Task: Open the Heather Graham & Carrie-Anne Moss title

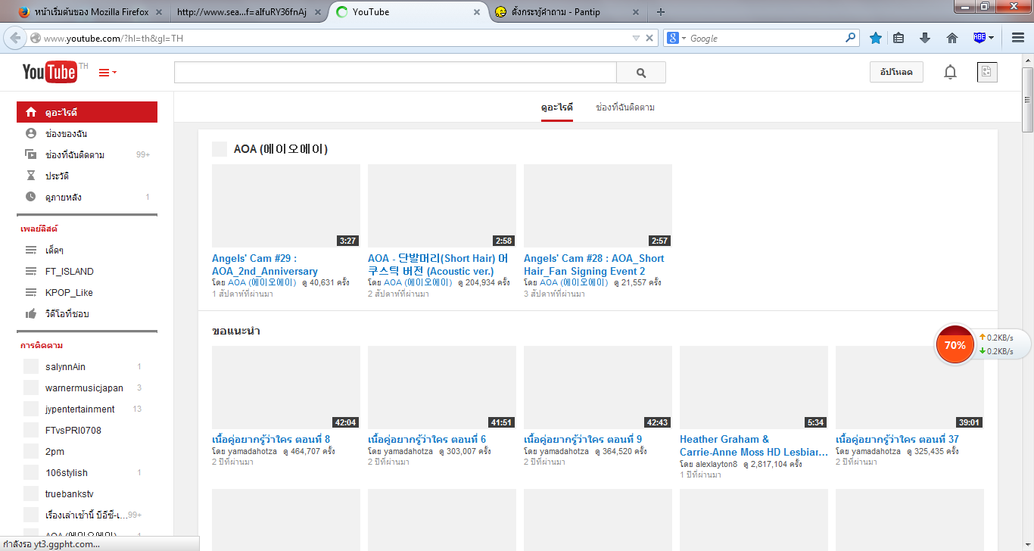Action: pyautogui.click(x=754, y=446)
